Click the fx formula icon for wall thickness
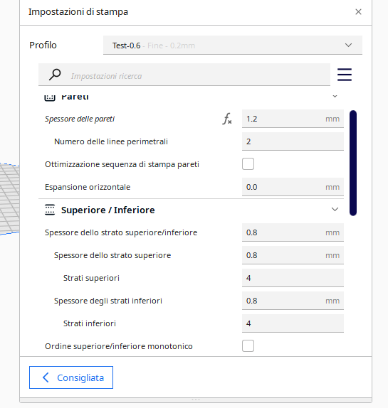 (227, 119)
